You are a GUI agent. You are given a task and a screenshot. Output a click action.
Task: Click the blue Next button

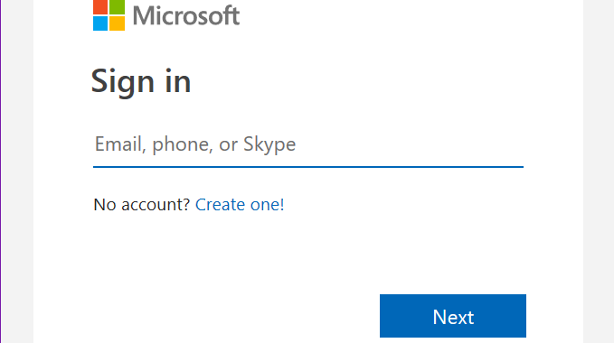click(x=453, y=316)
